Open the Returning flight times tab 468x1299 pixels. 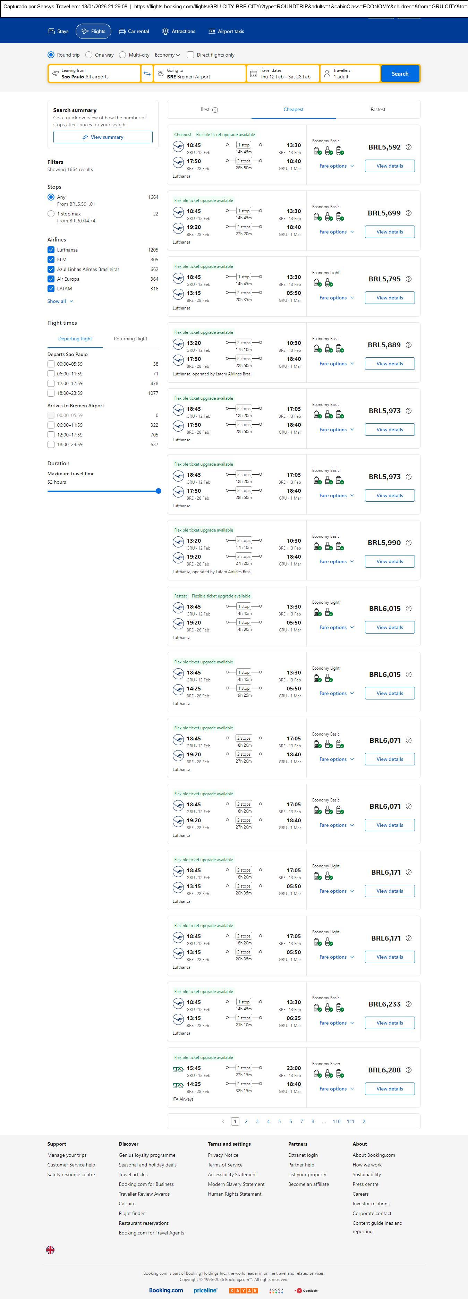[x=130, y=339]
